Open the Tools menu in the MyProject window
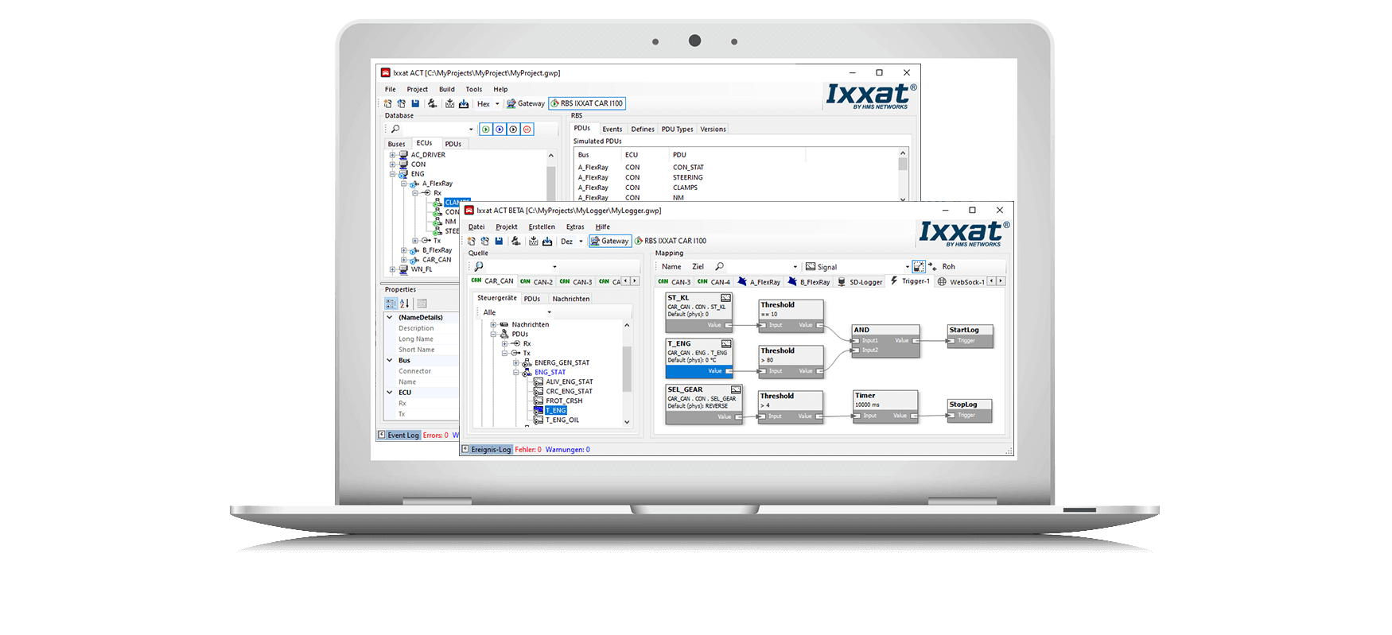The width and height of the screenshot is (1392, 635). click(x=474, y=89)
